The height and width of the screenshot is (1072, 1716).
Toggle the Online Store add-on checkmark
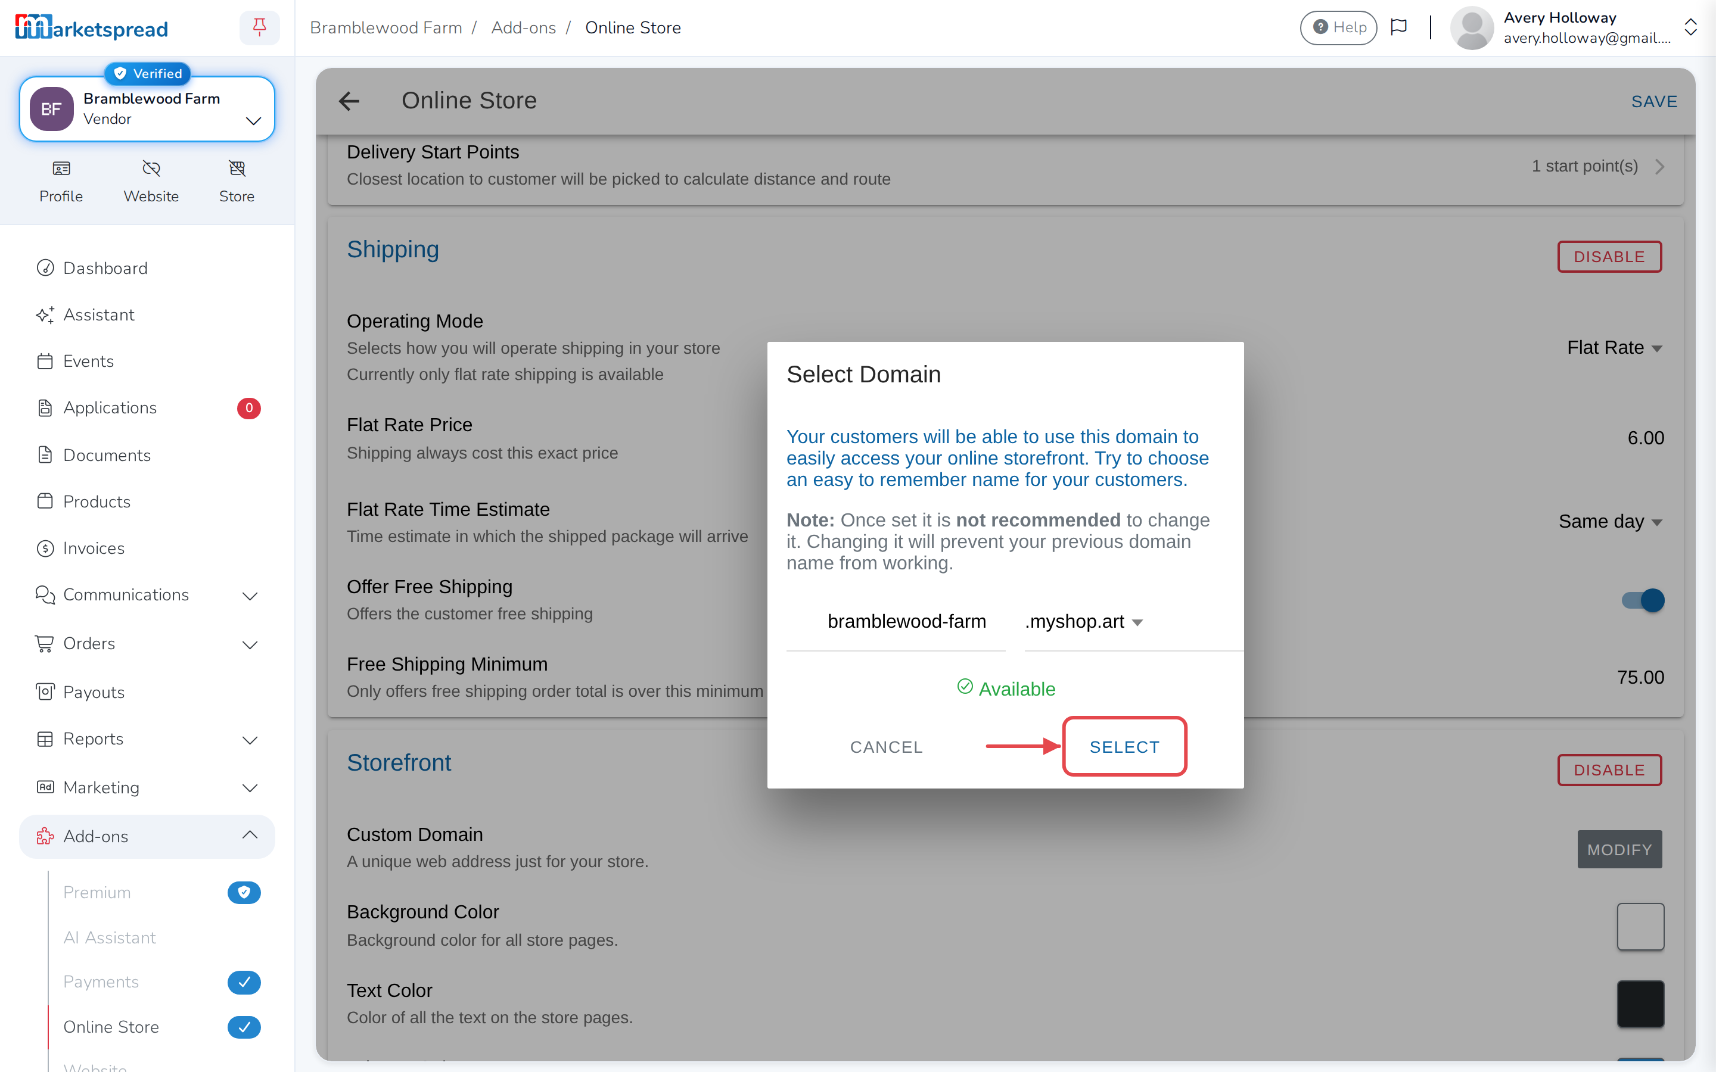point(244,1027)
